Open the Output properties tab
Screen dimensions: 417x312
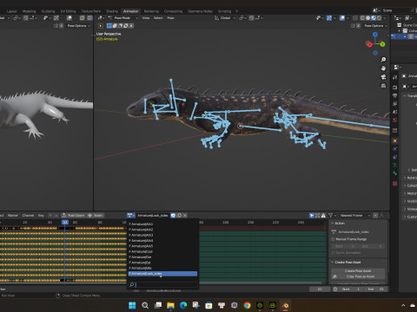(x=395, y=95)
